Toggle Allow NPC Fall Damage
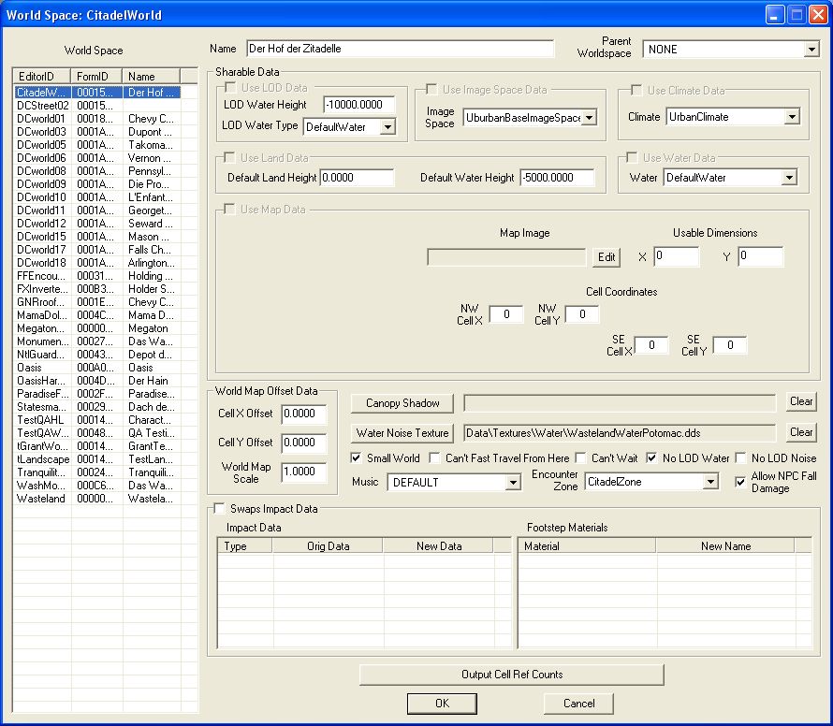833x726 pixels. [x=740, y=482]
